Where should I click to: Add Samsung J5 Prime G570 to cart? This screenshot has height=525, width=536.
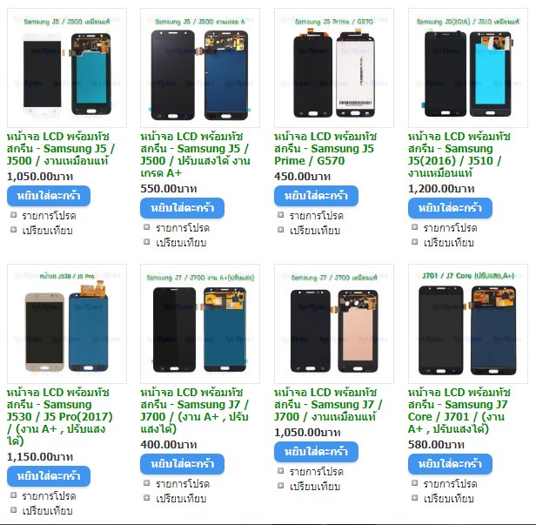pos(316,196)
